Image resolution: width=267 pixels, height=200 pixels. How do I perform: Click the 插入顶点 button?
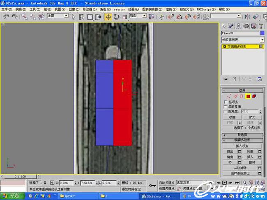pyautogui.click(x=242, y=146)
